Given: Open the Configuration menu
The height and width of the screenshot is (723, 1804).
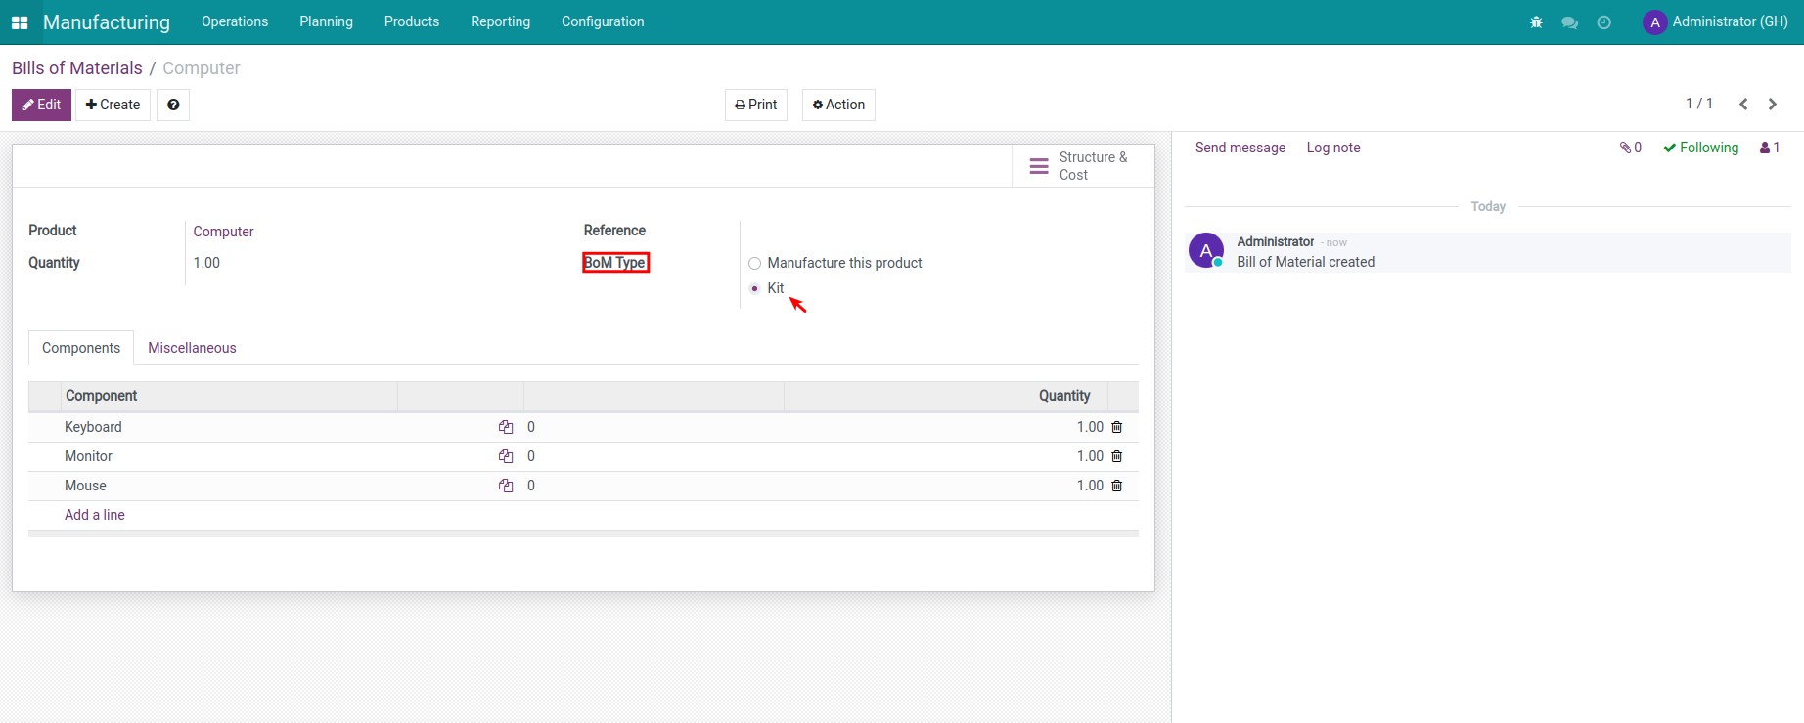Looking at the screenshot, I should pyautogui.click(x=603, y=21).
